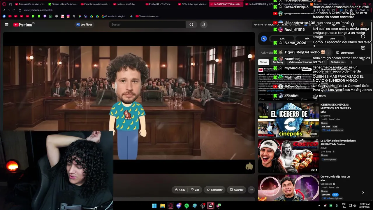Click the vidIQ Summarize button

[x=345, y=53]
